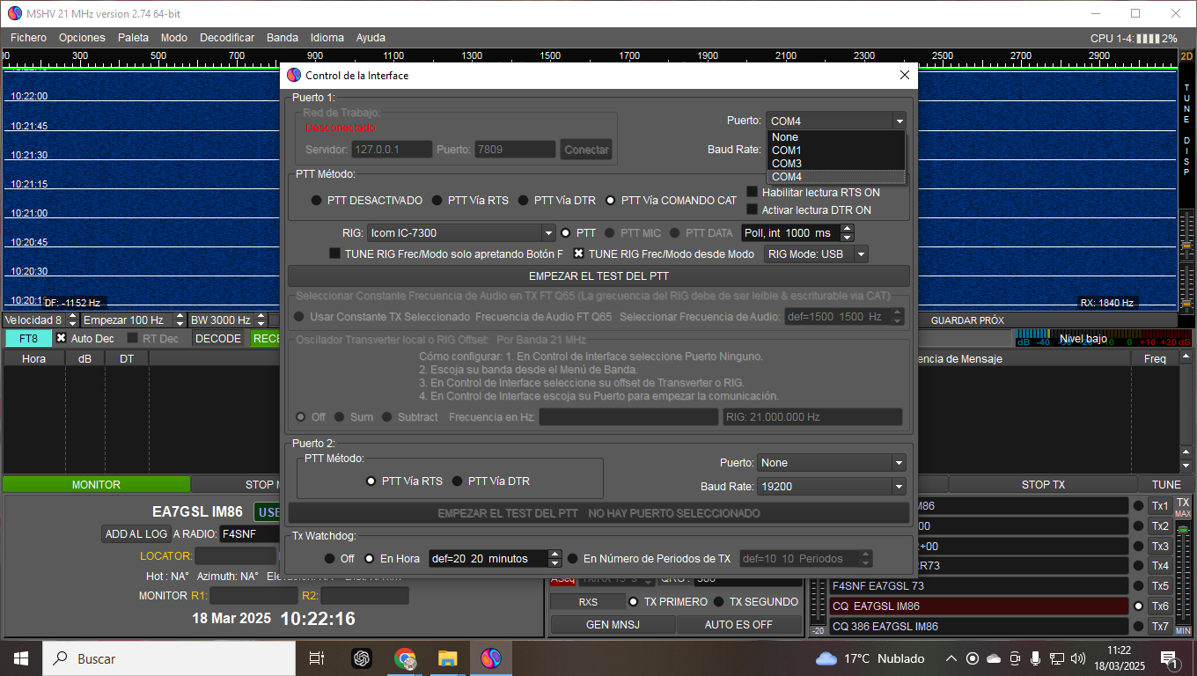Open File Explorer from the taskbar
This screenshot has height=676, width=1197.
(448, 658)
